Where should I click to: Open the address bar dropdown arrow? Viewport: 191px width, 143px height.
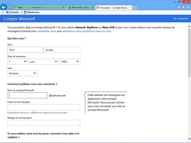point(66,7)
